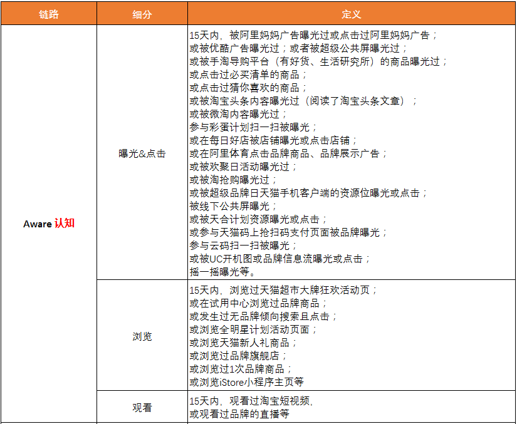Click line about 天猫码上抢扫码支付页面
Viewport: 517px width, 424px height.
tap(288, 233)
